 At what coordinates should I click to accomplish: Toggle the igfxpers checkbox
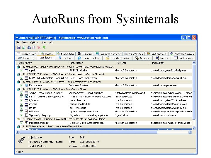tap(21, 104)
